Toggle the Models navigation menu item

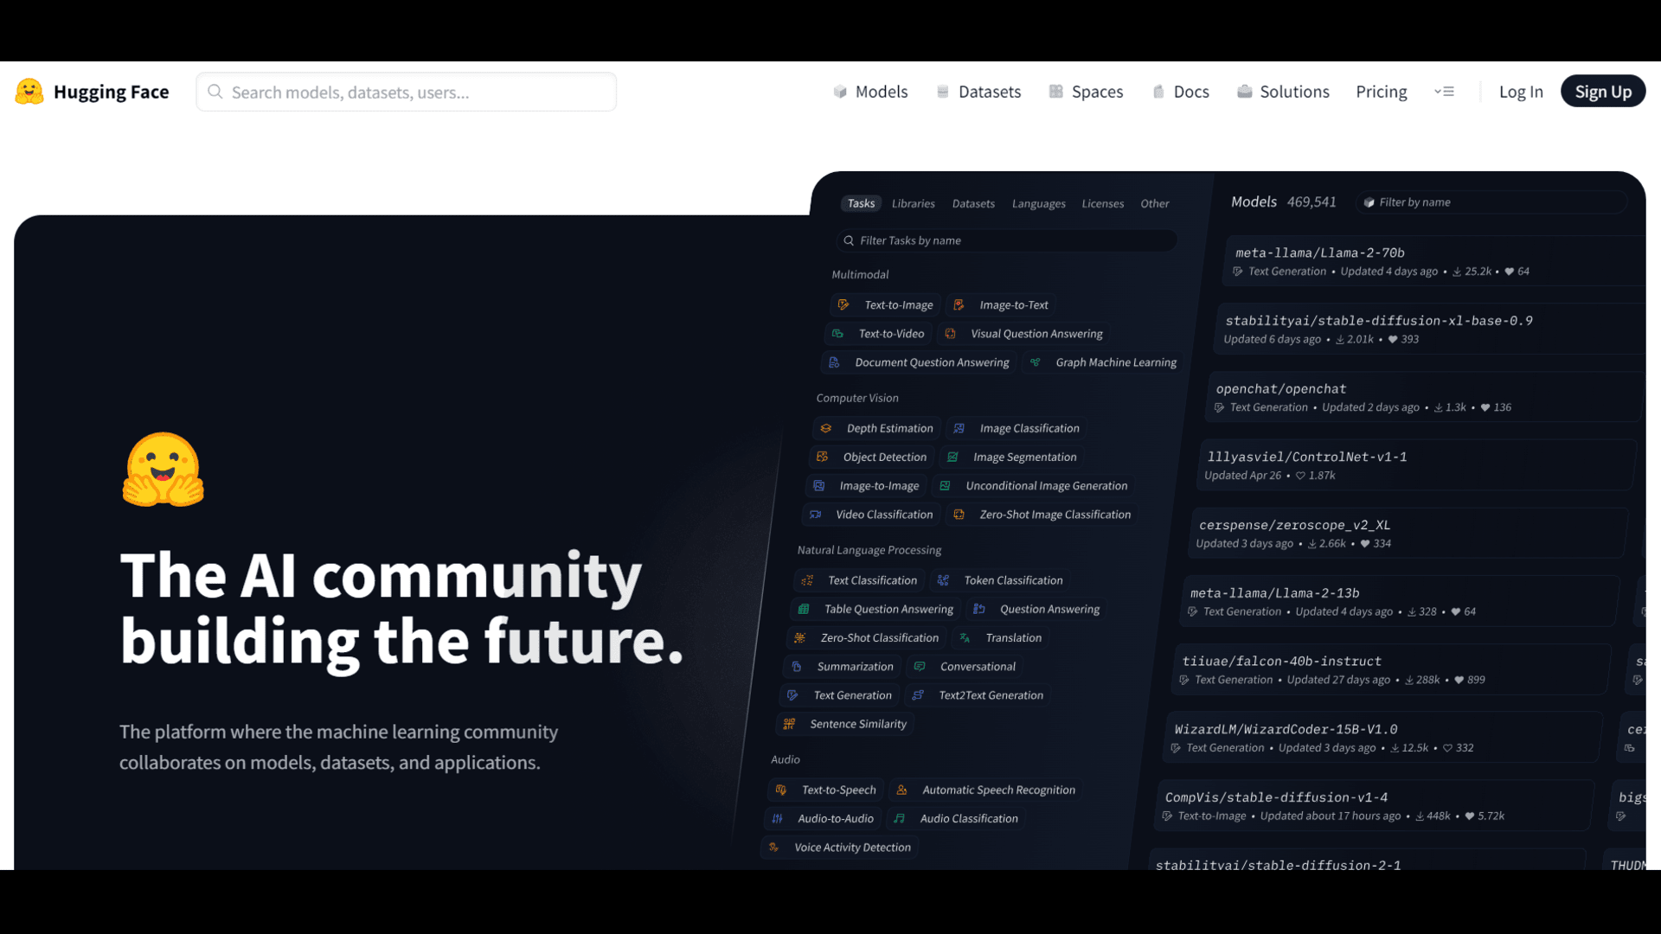tap(881, 91)
